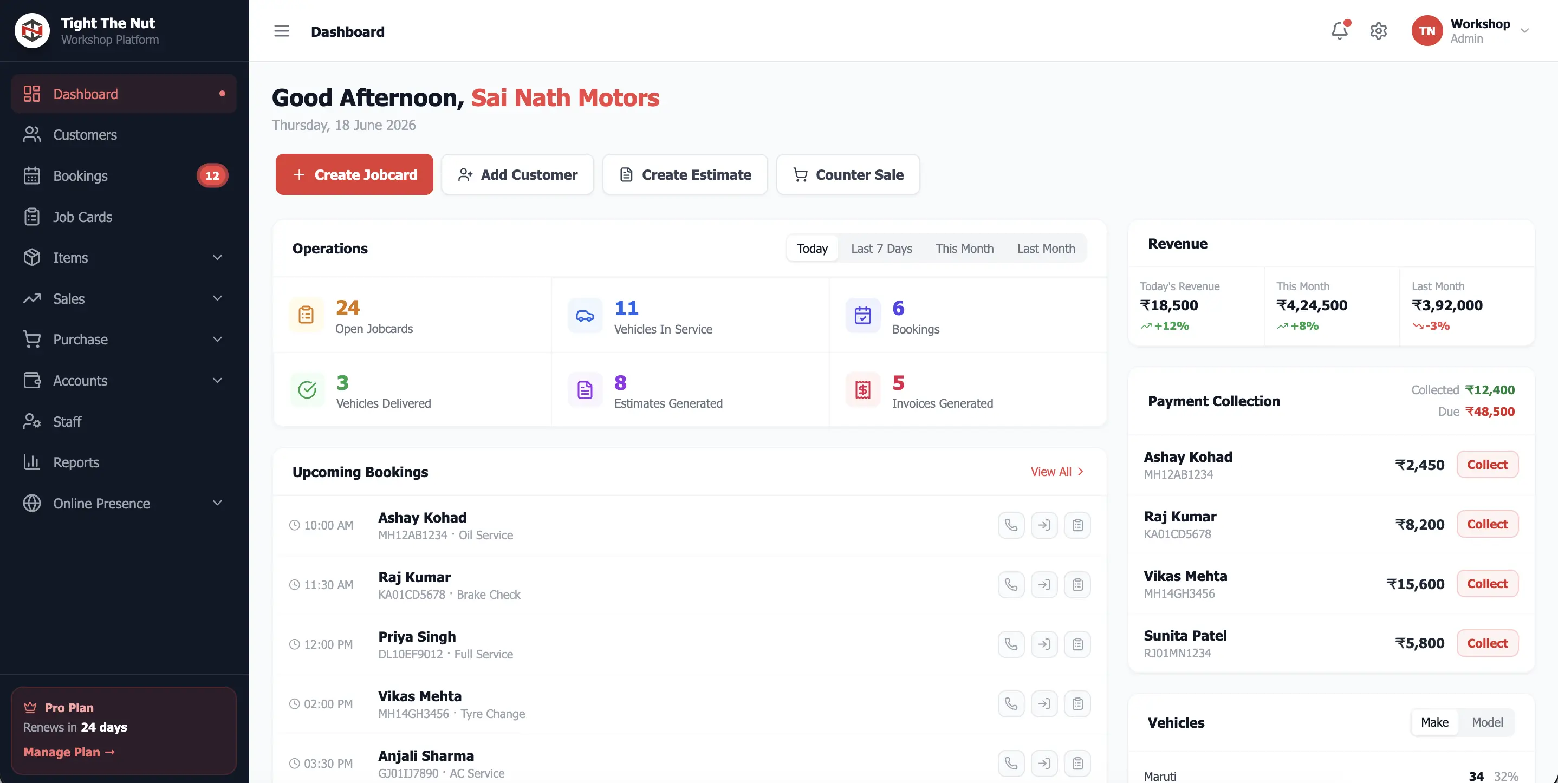1558x783 pixels.
Task: Click the Bookings calendar stat icon
Action: 862,315
